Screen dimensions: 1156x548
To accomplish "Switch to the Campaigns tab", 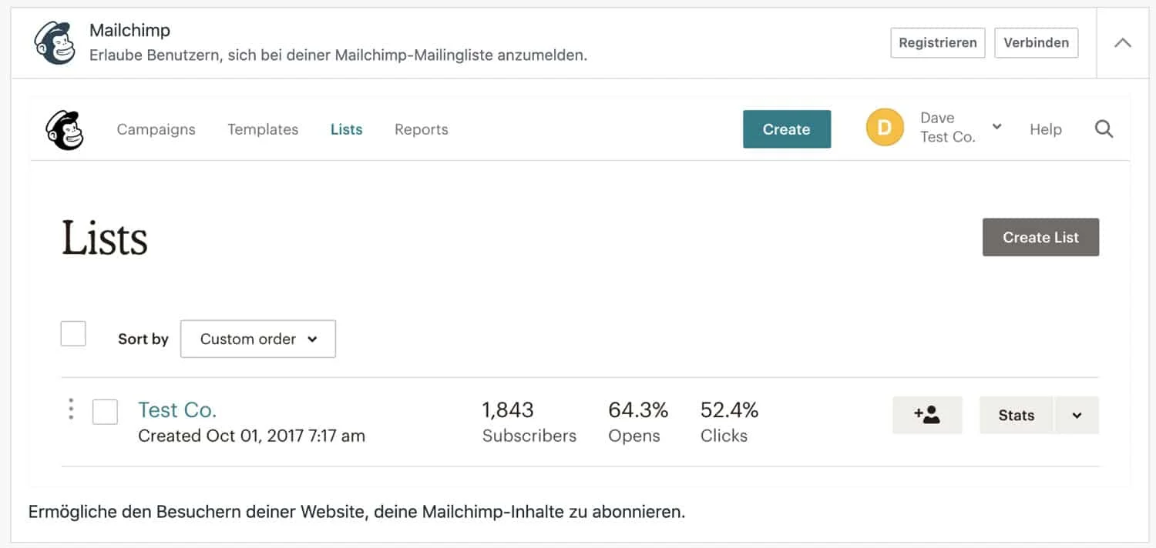I will click(156, 129).
